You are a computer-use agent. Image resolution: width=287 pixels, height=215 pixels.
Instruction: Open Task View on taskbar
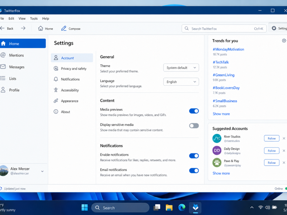157,207
